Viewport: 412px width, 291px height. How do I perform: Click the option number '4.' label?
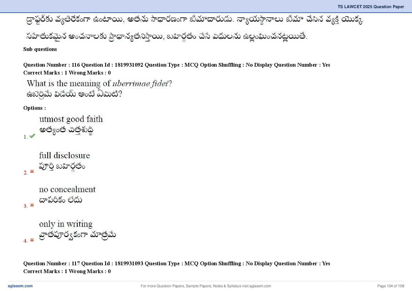coord(26,241)
